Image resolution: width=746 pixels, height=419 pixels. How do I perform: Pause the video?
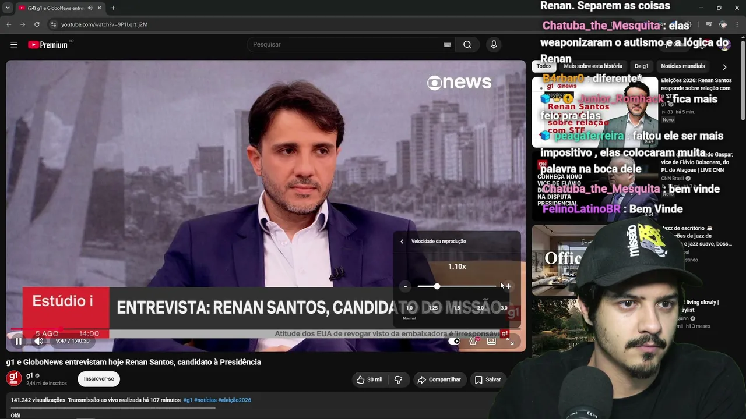point(18,341)
